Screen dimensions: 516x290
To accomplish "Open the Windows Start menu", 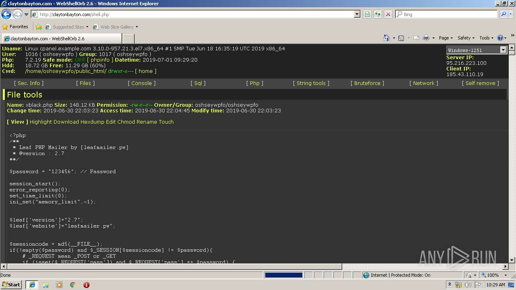I will (x=11, y=285).
